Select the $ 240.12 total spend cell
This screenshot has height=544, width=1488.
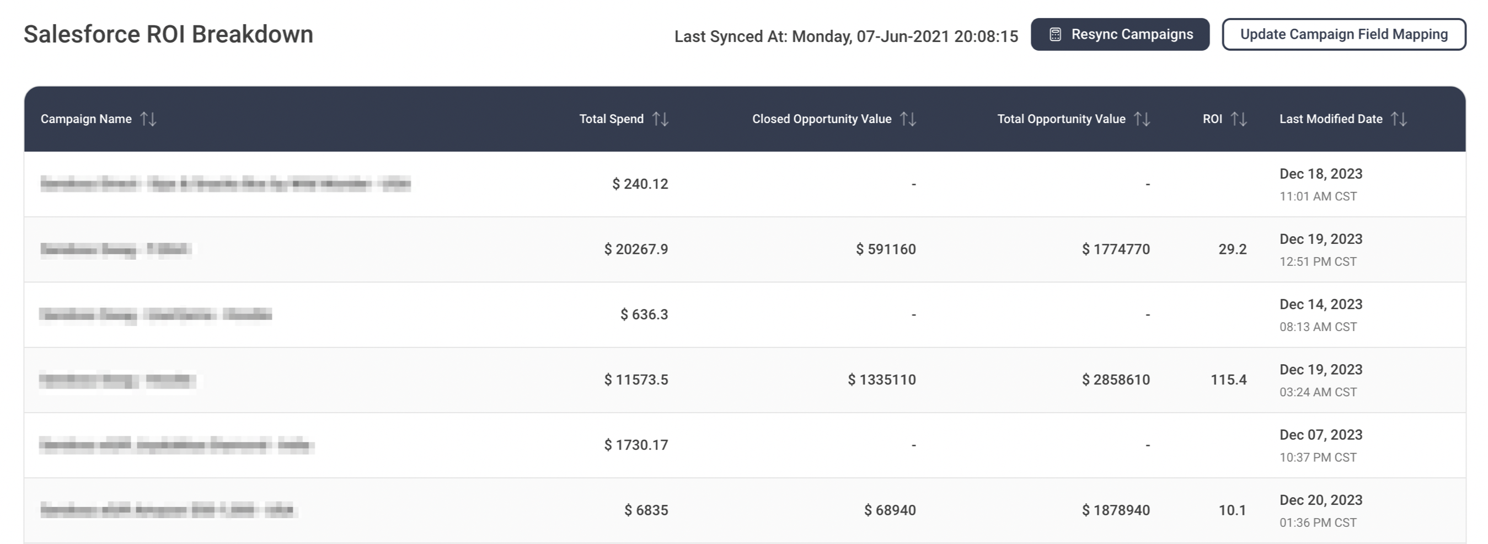click(640, 184)
